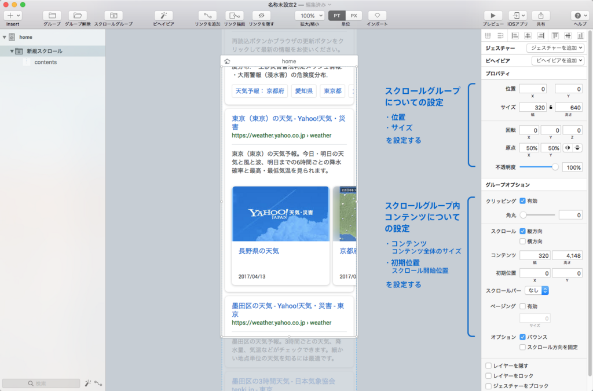This screenshot has width=593, height=391.
Task: Select PX unit tab
Action: tap(354, 16)
